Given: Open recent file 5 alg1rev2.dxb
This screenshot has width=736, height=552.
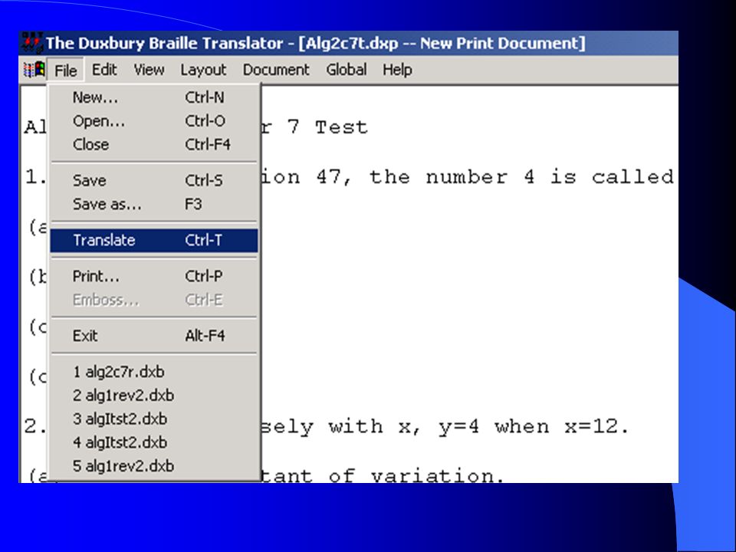Looking at the screenshot, I should 154,466.
